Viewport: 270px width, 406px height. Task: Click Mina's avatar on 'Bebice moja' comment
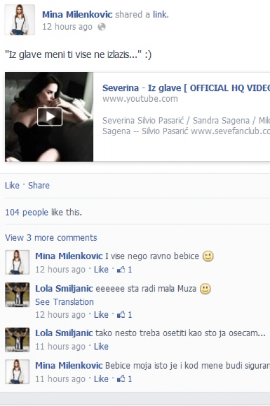tap(17, 371)
